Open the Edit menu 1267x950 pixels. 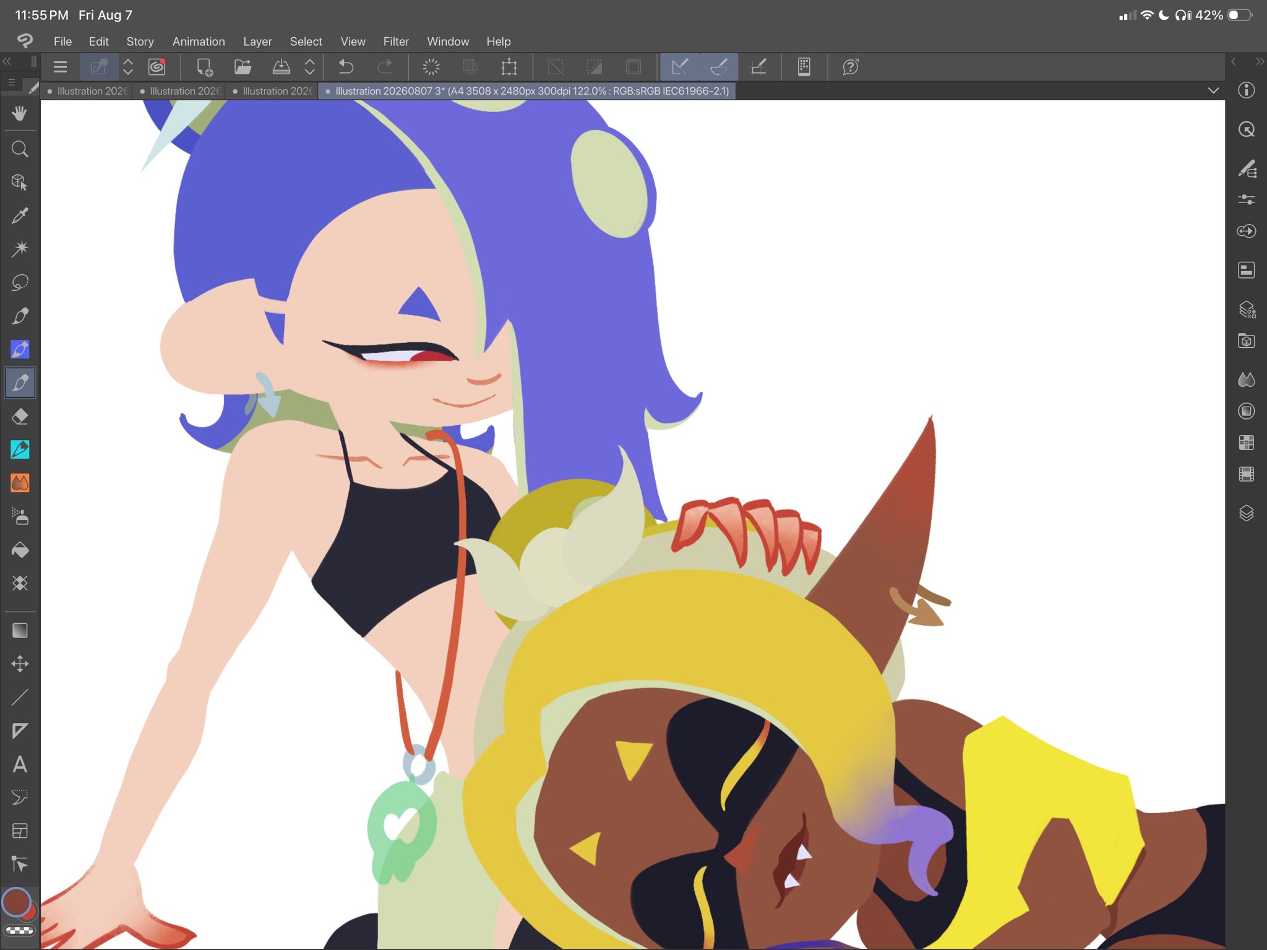point(98,41)
